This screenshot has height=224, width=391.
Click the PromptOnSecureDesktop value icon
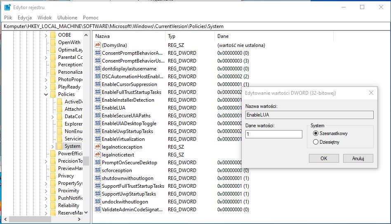98,163
